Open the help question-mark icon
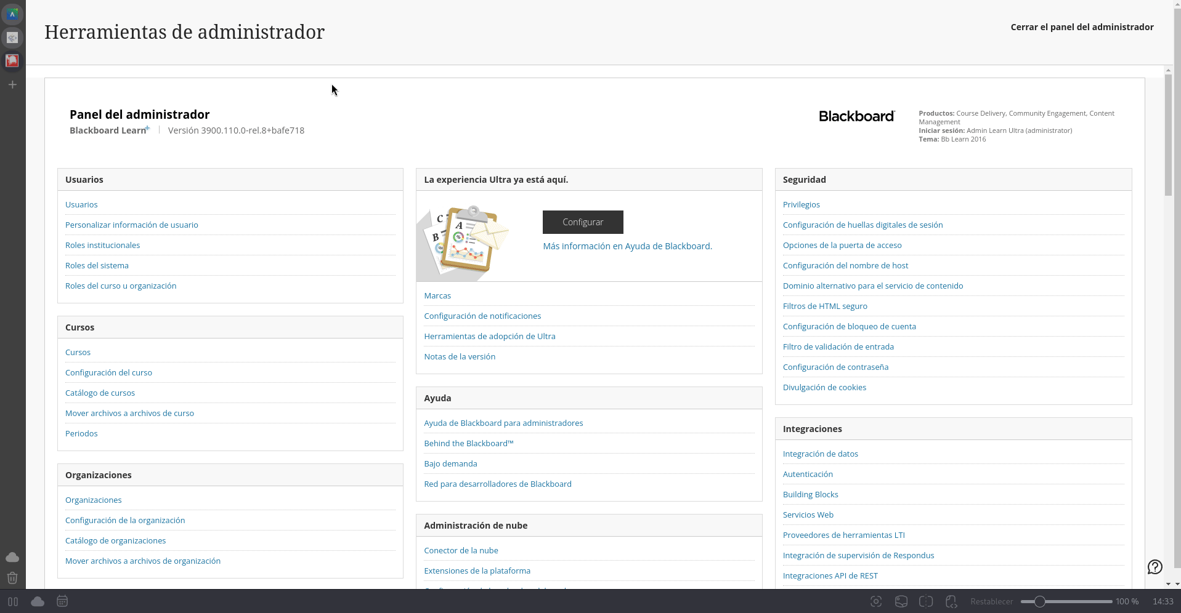The height and width of the screenshot is (613, 1181). pos(1155,567)
